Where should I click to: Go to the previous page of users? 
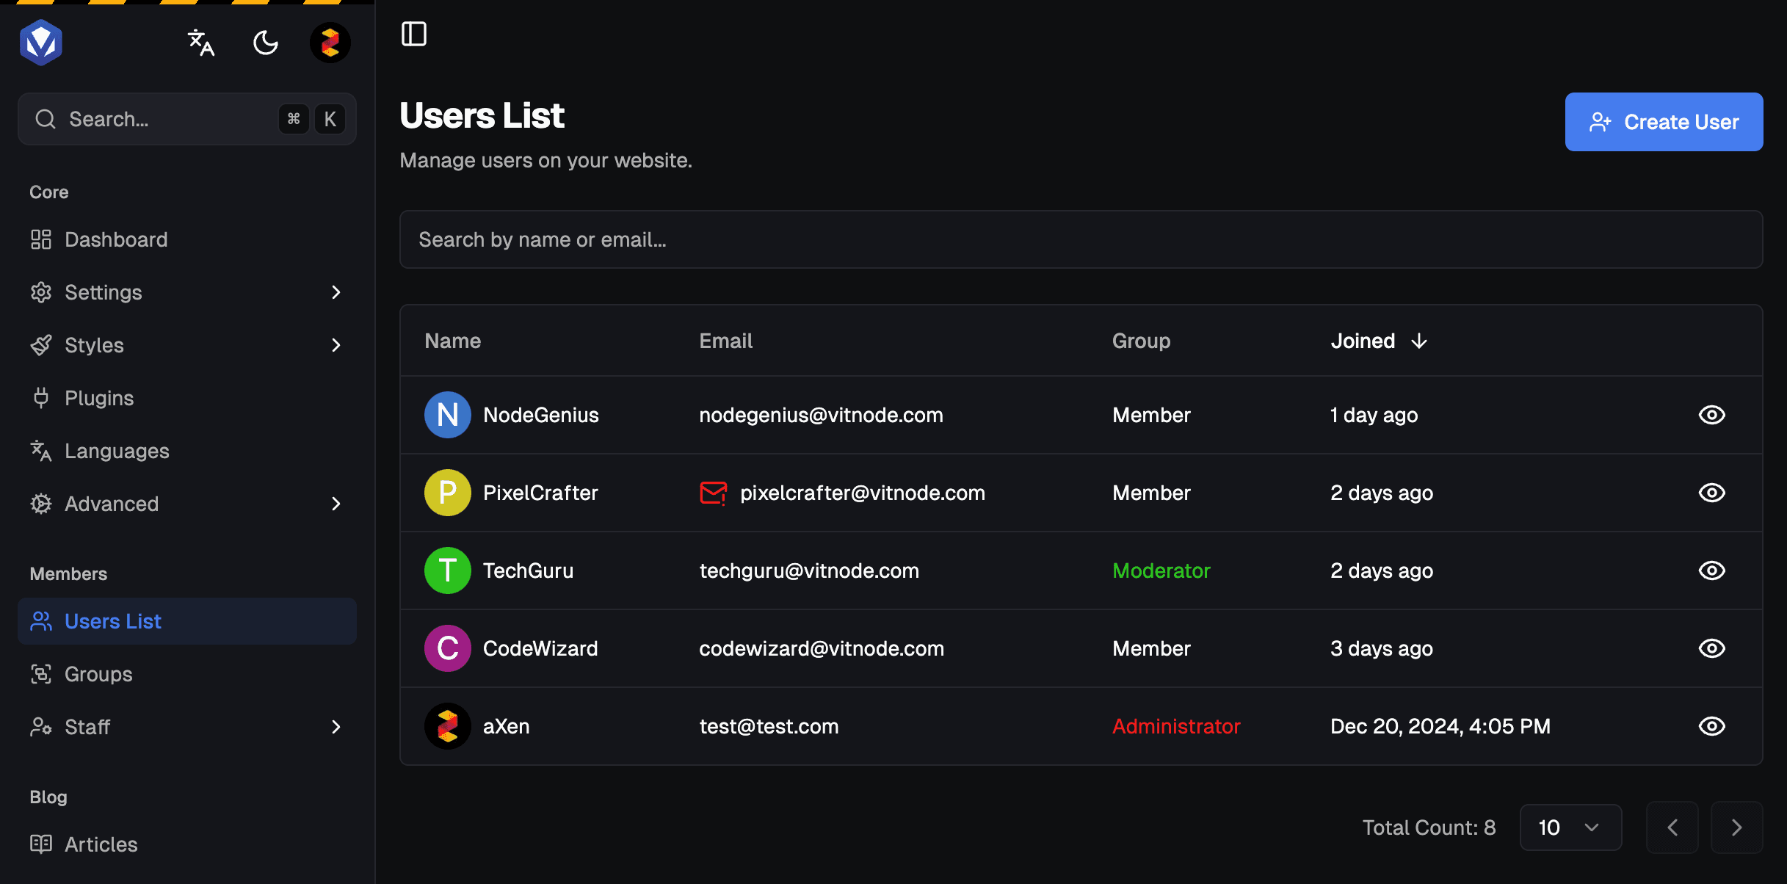pos(1672,827)
